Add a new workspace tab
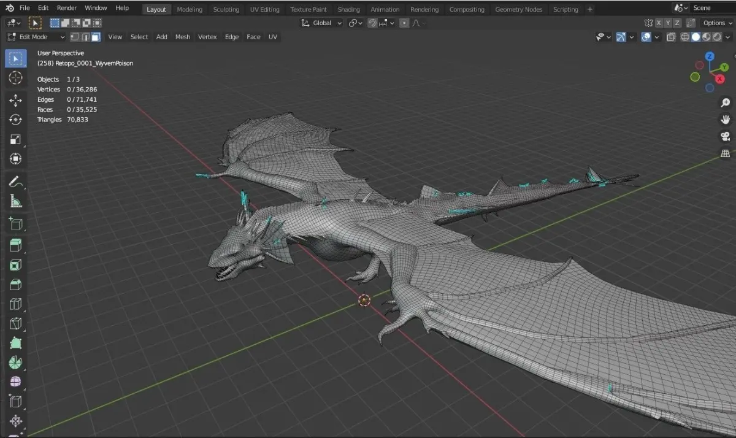 (x=589, y=9)
